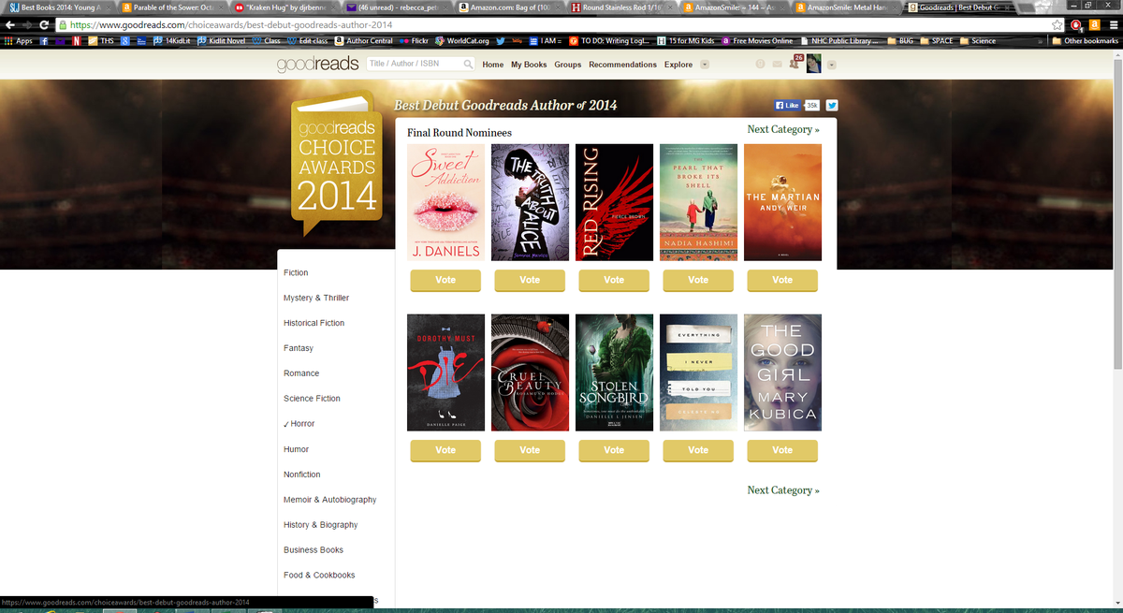Click the Amazon extension icon in toolbar

click(1094, 25)
